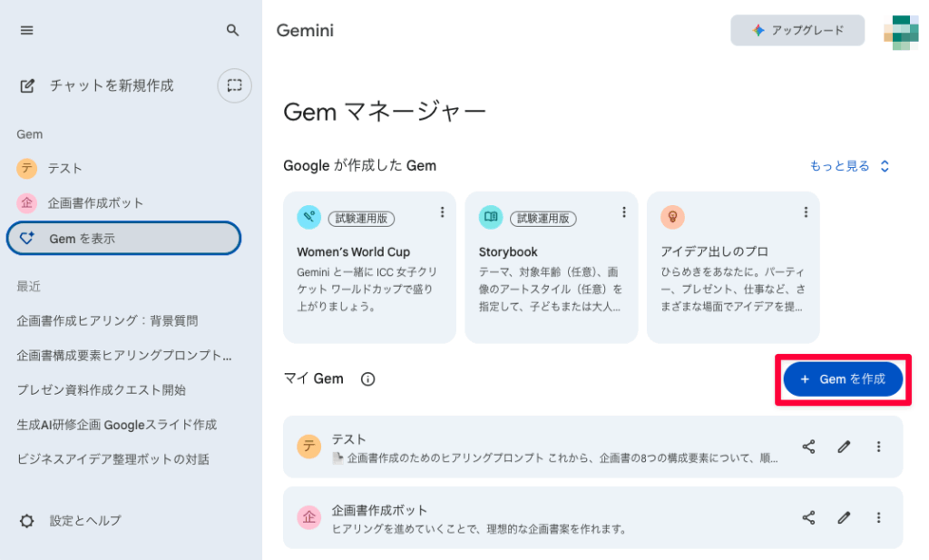Image resolution: width=929 pixels, height=560 pixels.
Task: Click the expand icon beside チャットを新規作成
Action: coord(234,85)
